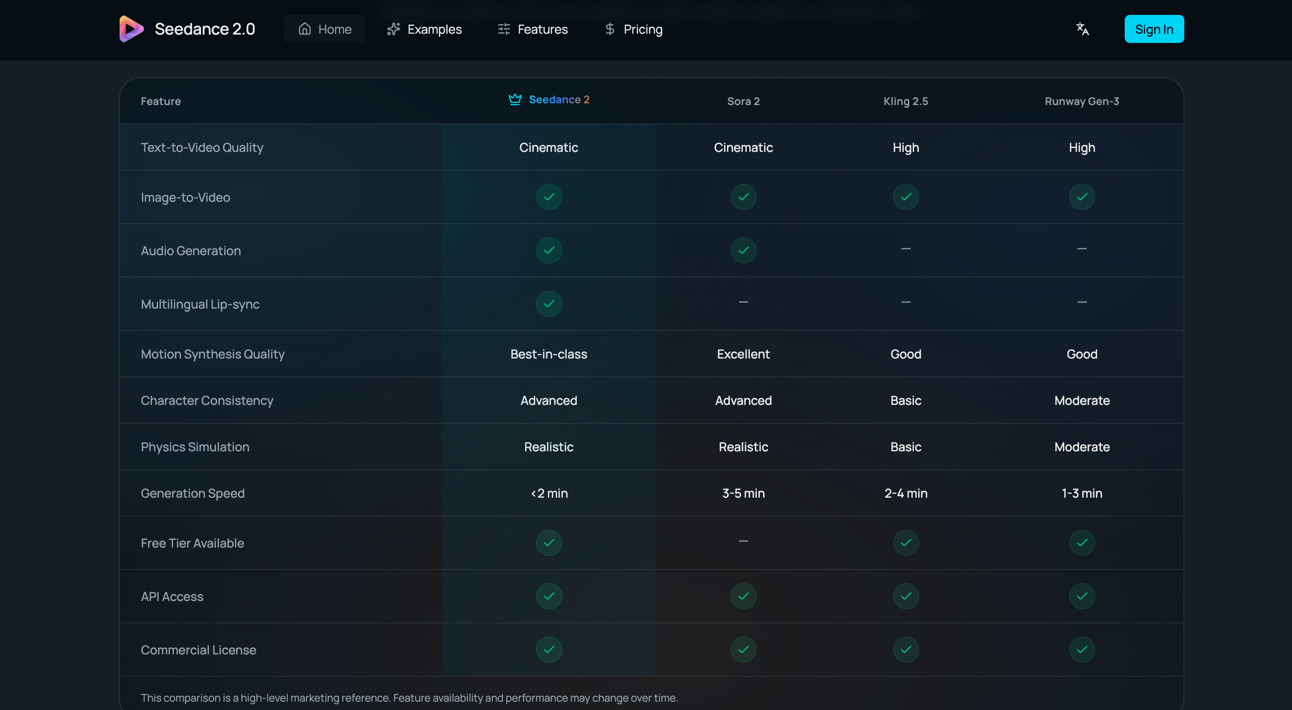The width and height of the screenshot is (1292, 710).
Task: Click the sliders icon beside Features
Action: coord(503,28)
